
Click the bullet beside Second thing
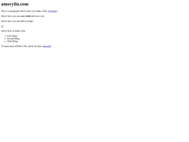5,39
